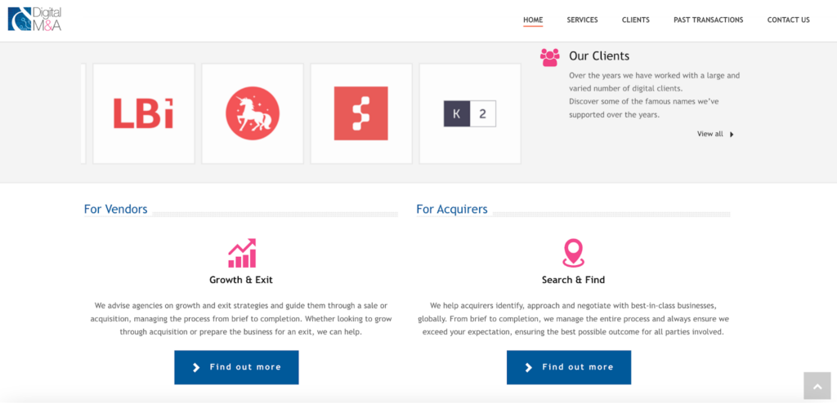Navigate to Past Transactions
The width and height of the screenshot is (837, 403).
point(708,20)
